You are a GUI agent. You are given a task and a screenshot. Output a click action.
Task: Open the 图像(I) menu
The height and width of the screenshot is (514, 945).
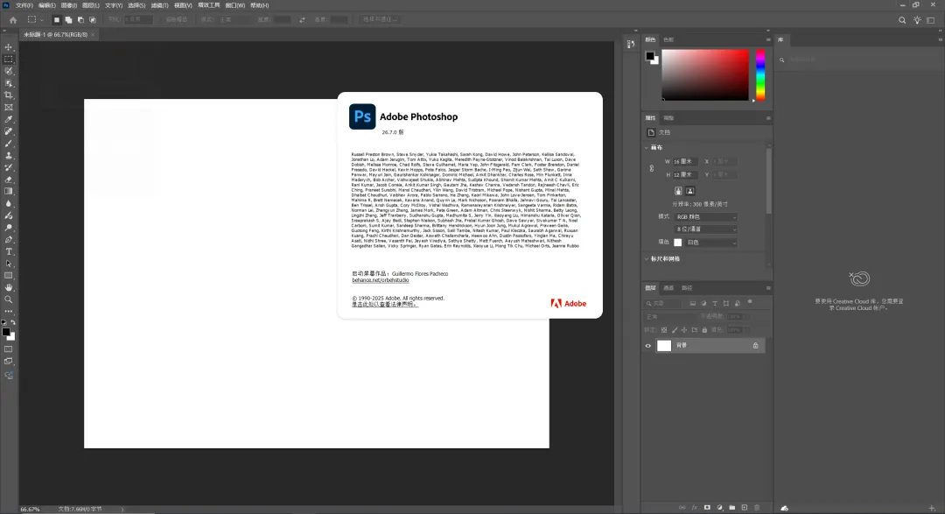point(69,5)
